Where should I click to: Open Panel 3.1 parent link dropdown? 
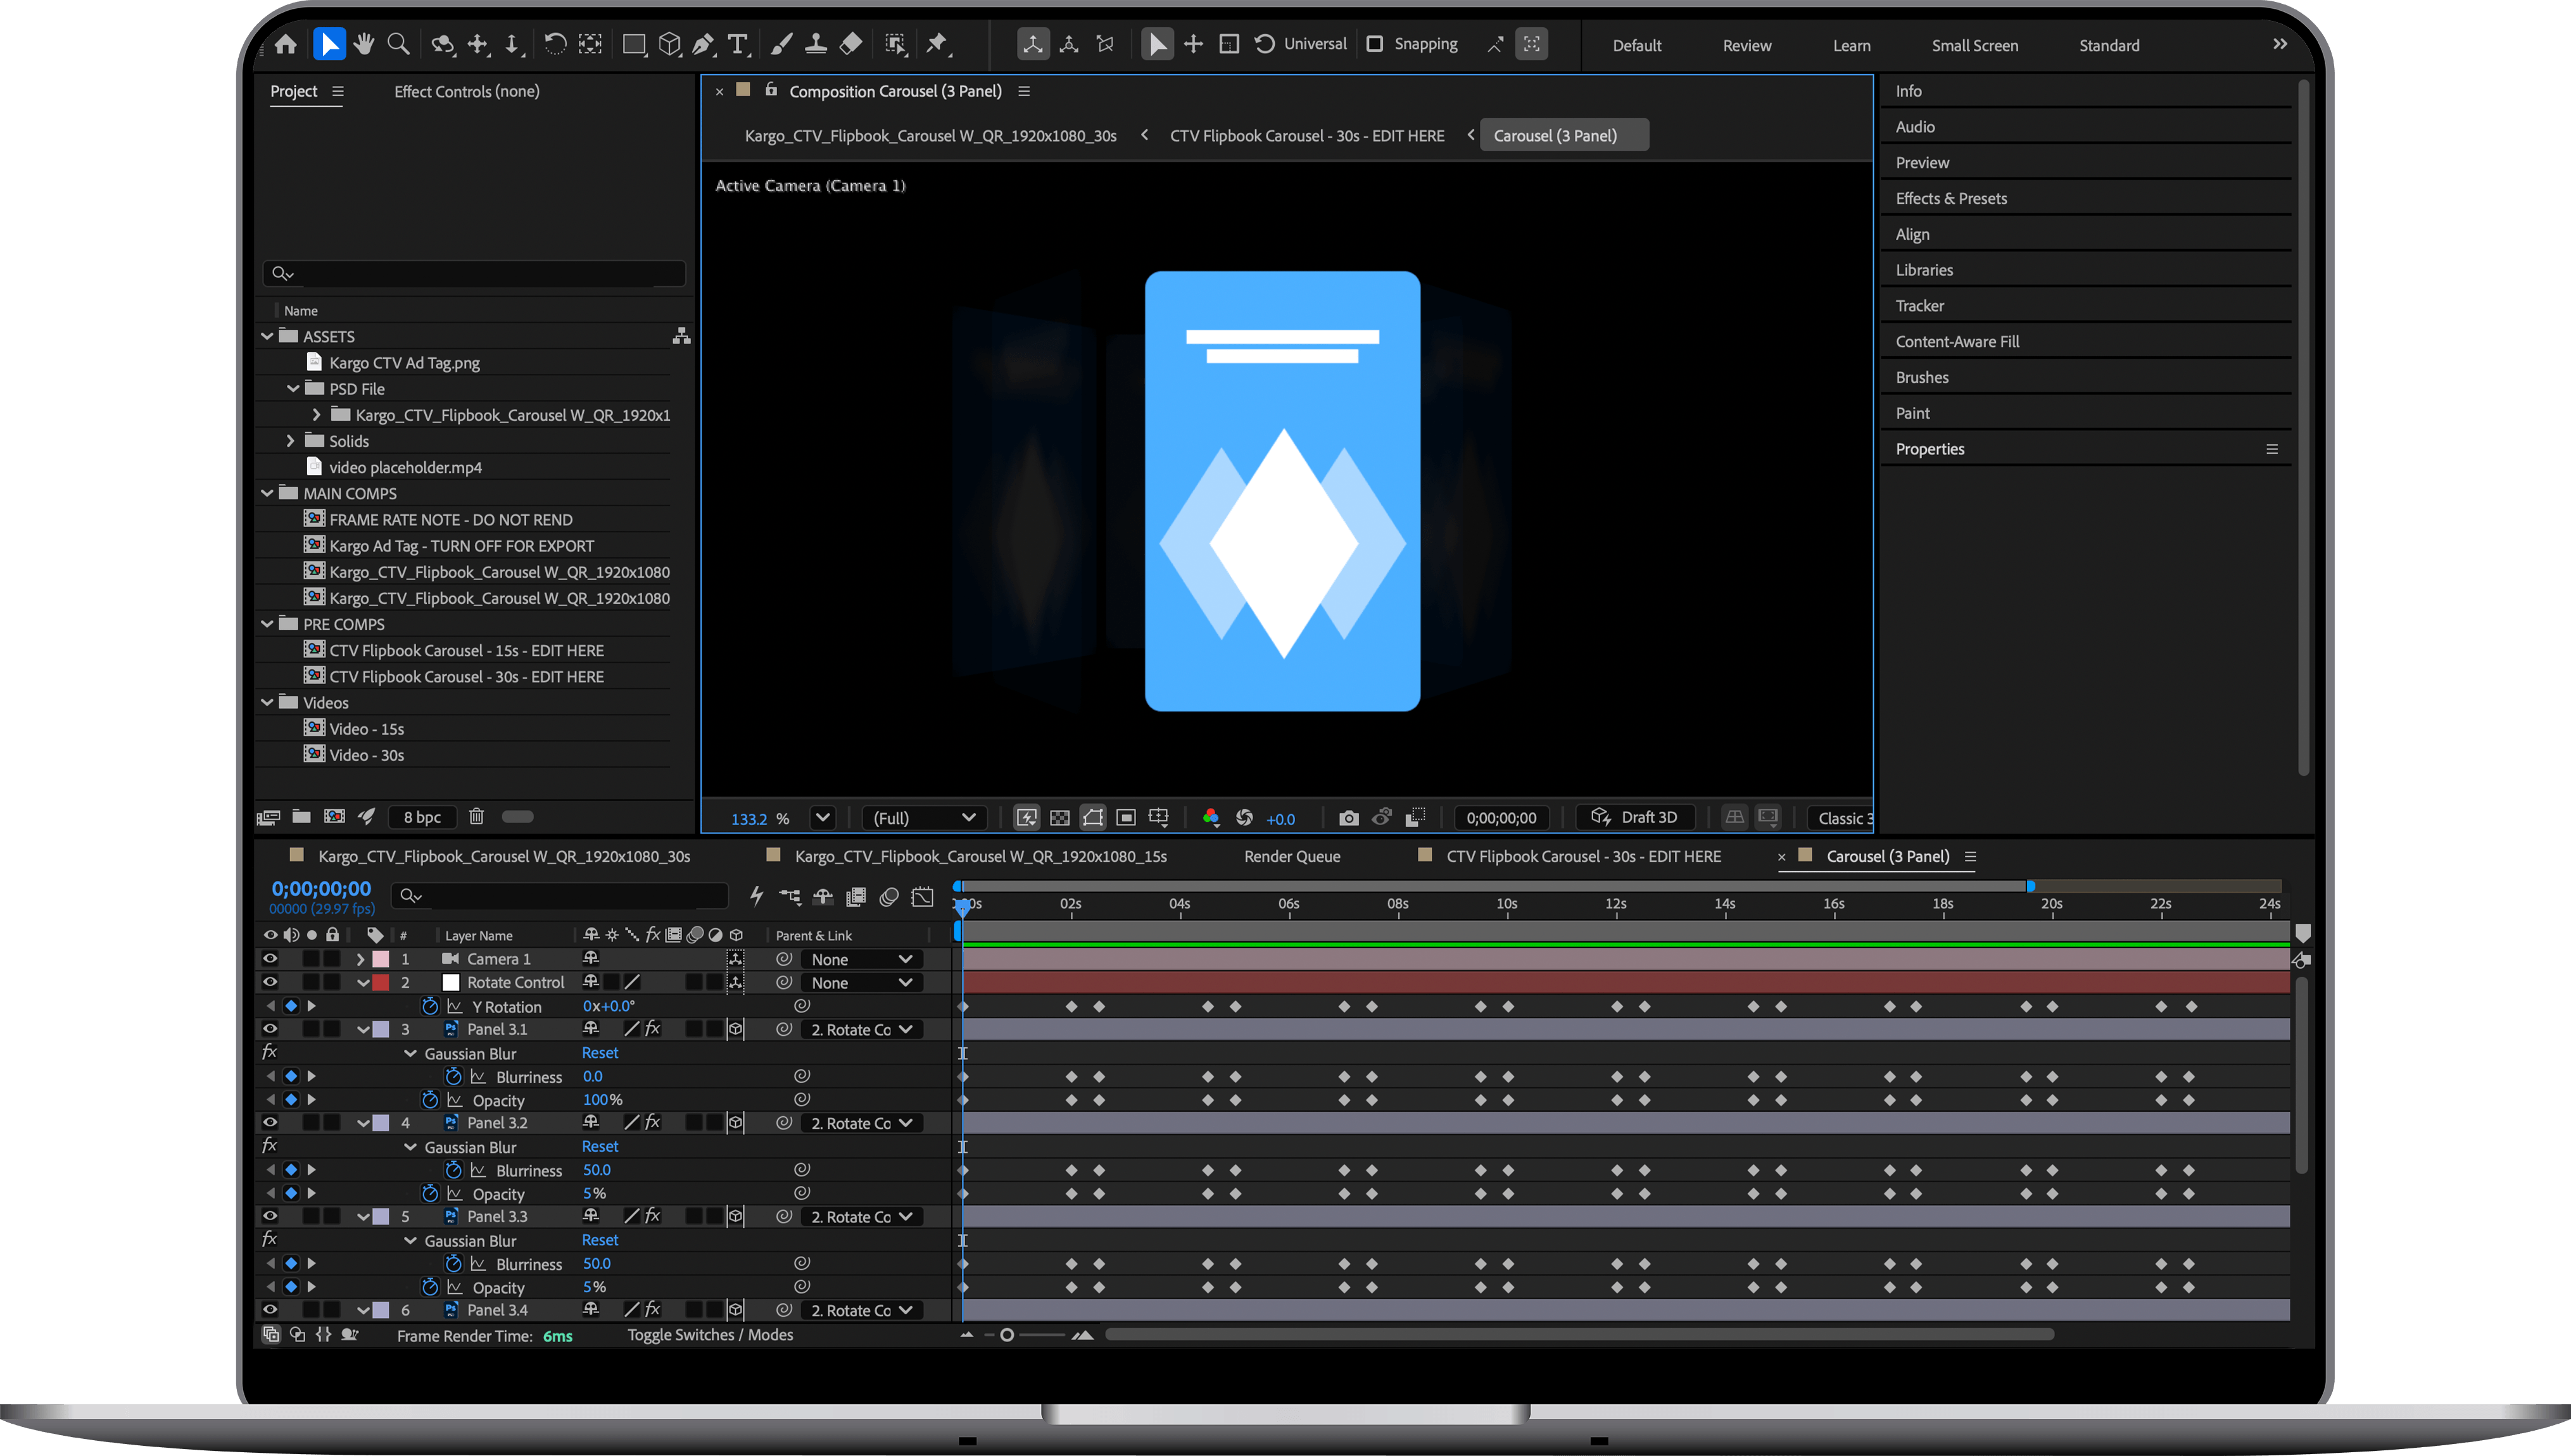point(862,1029)
